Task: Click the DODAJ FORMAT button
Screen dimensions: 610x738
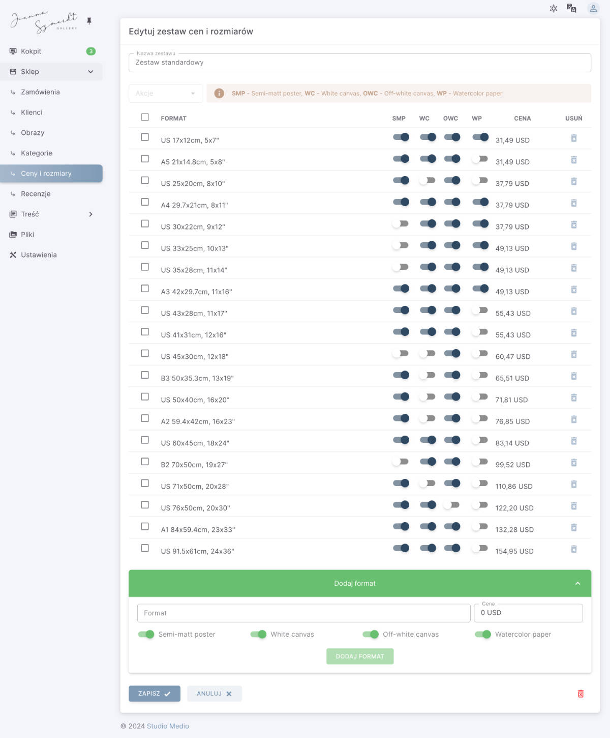Action: point(360,656)
